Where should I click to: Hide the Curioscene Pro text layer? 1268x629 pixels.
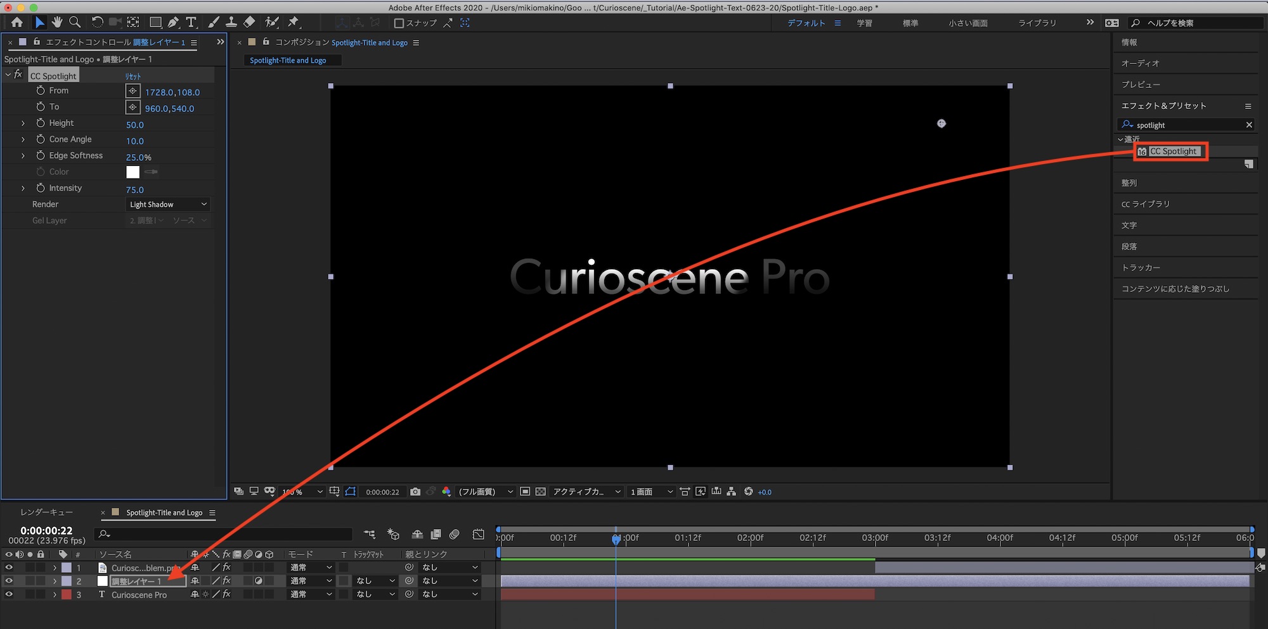tap(9, 594)
